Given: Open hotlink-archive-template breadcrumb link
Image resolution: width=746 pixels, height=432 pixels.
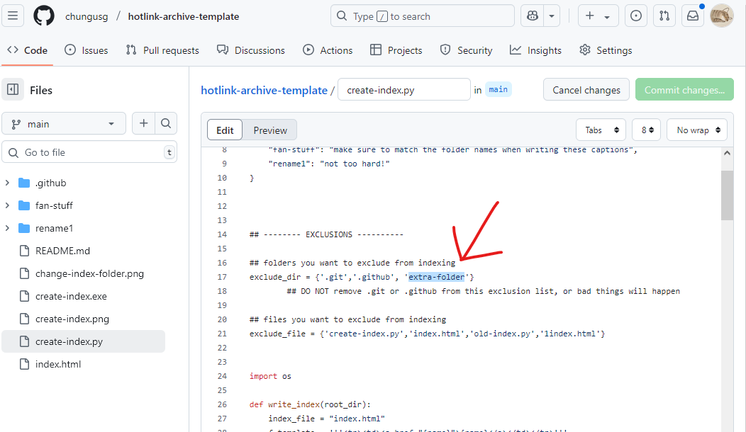Looking at the screenshot, I should [x=264, y=90].
